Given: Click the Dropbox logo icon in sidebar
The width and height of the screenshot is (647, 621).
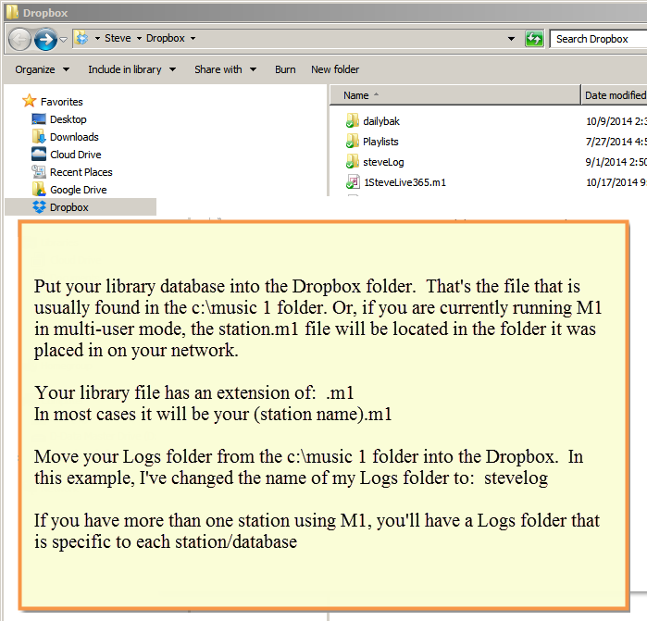Looking at the screenshot, I should tap(39, 206).
